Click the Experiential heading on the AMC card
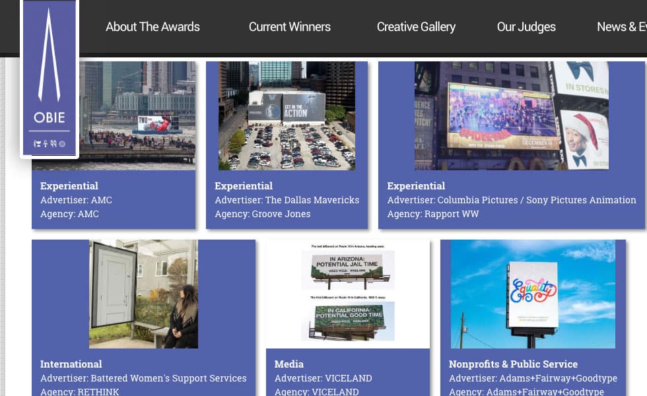This screenshot has height=396, width=647. [69, 186]
